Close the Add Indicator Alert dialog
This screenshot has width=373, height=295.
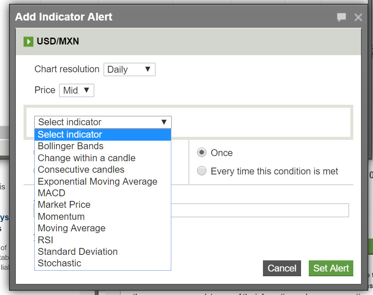point(358,17)
